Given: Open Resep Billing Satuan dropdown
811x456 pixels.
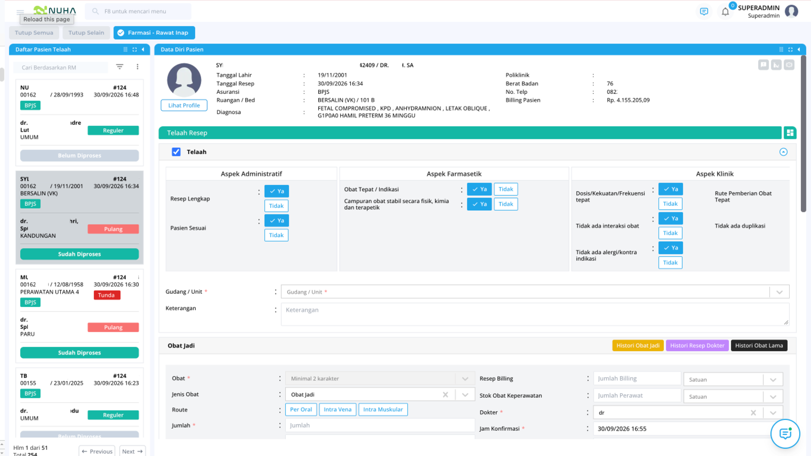Looking at the screenshot, I should [x=733, y=379].
